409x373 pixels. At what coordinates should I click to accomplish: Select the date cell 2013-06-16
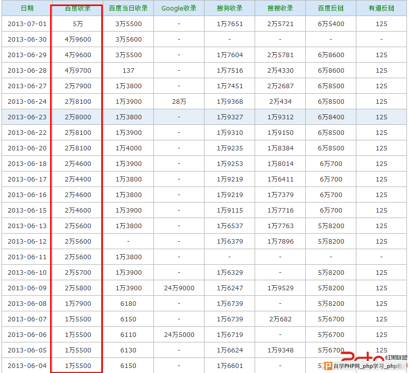tap(27, 195)
